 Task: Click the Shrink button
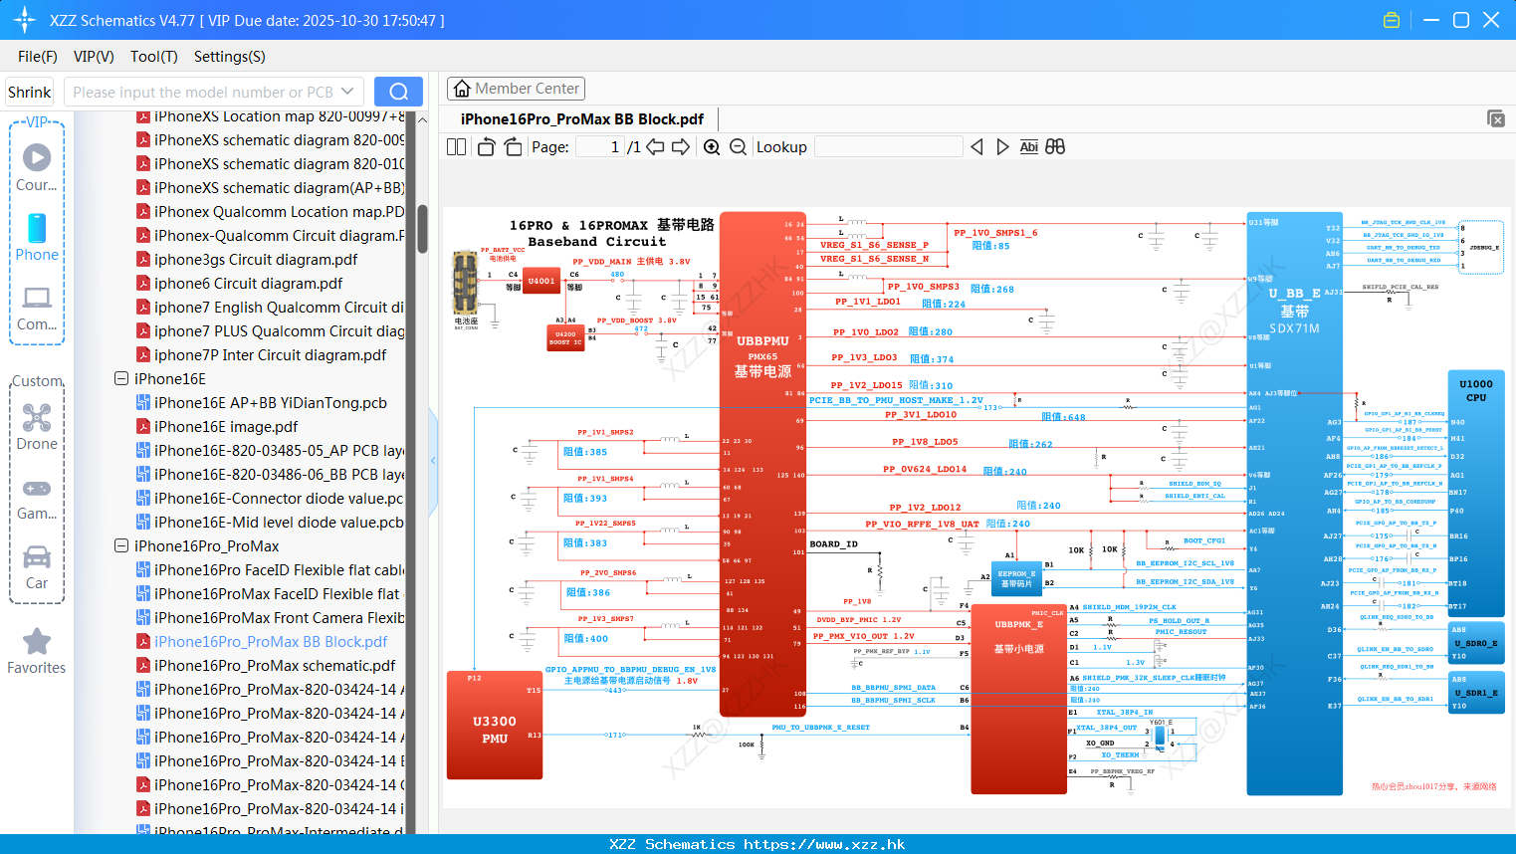tap(30, 92)
